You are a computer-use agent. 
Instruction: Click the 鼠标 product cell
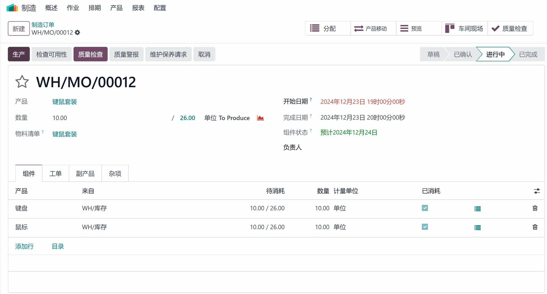pyautogui.click(x=21, y=227)
